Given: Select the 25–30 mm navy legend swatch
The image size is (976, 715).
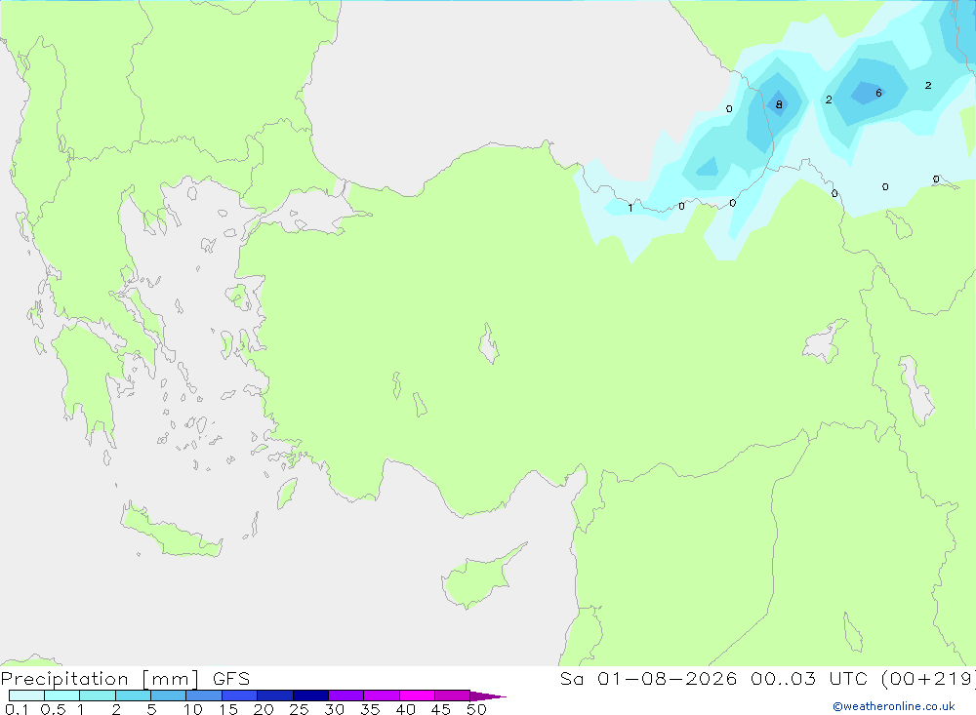Looking at the screenshot, I should tap(310, 695).
